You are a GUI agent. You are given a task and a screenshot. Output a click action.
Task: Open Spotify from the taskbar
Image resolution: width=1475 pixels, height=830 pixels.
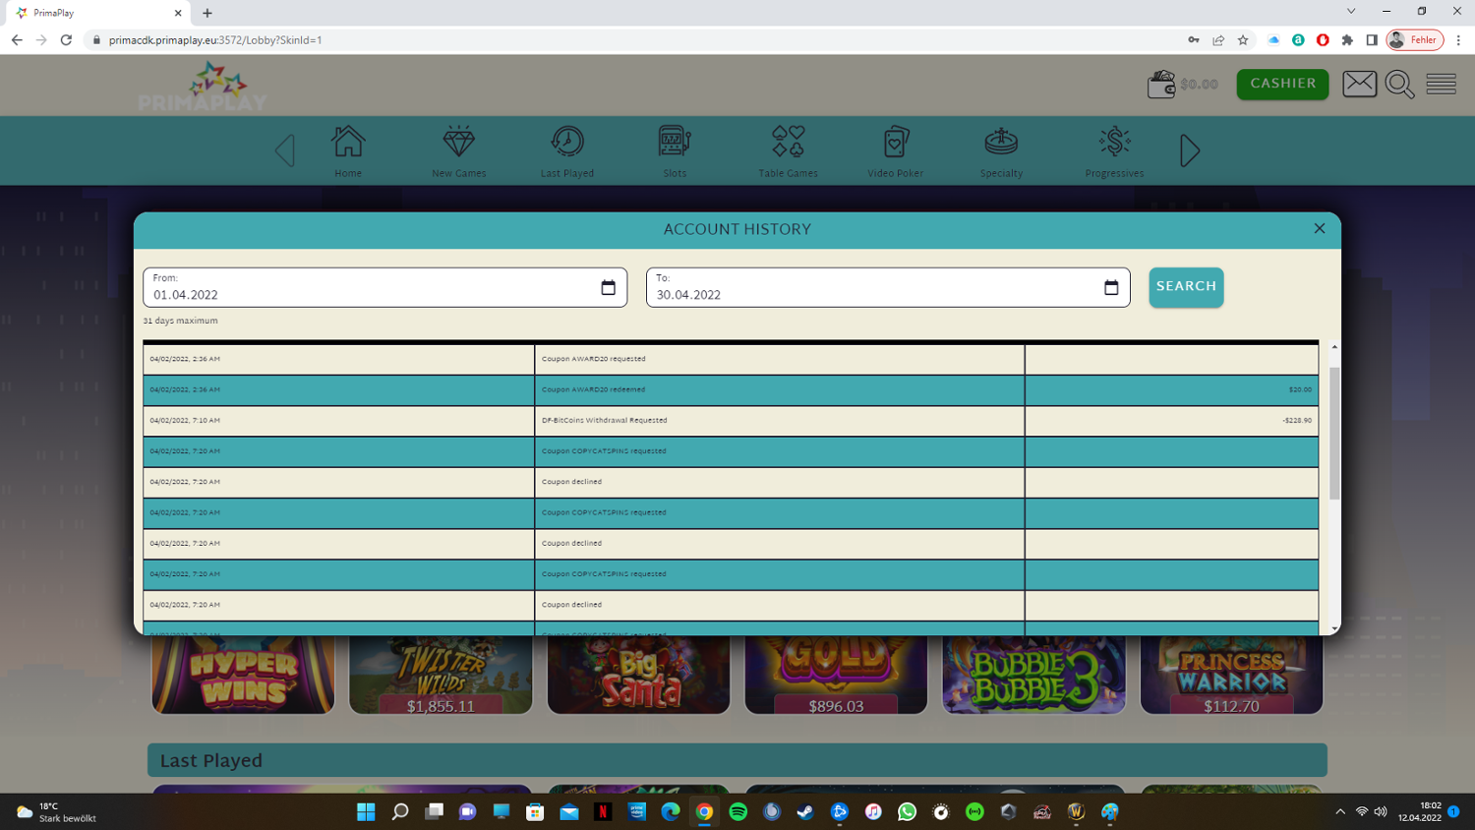point(738,812)
